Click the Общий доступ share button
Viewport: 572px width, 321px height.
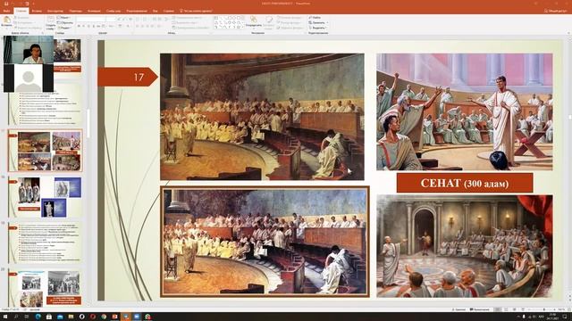pyautogui.click(x=555, y=11)
